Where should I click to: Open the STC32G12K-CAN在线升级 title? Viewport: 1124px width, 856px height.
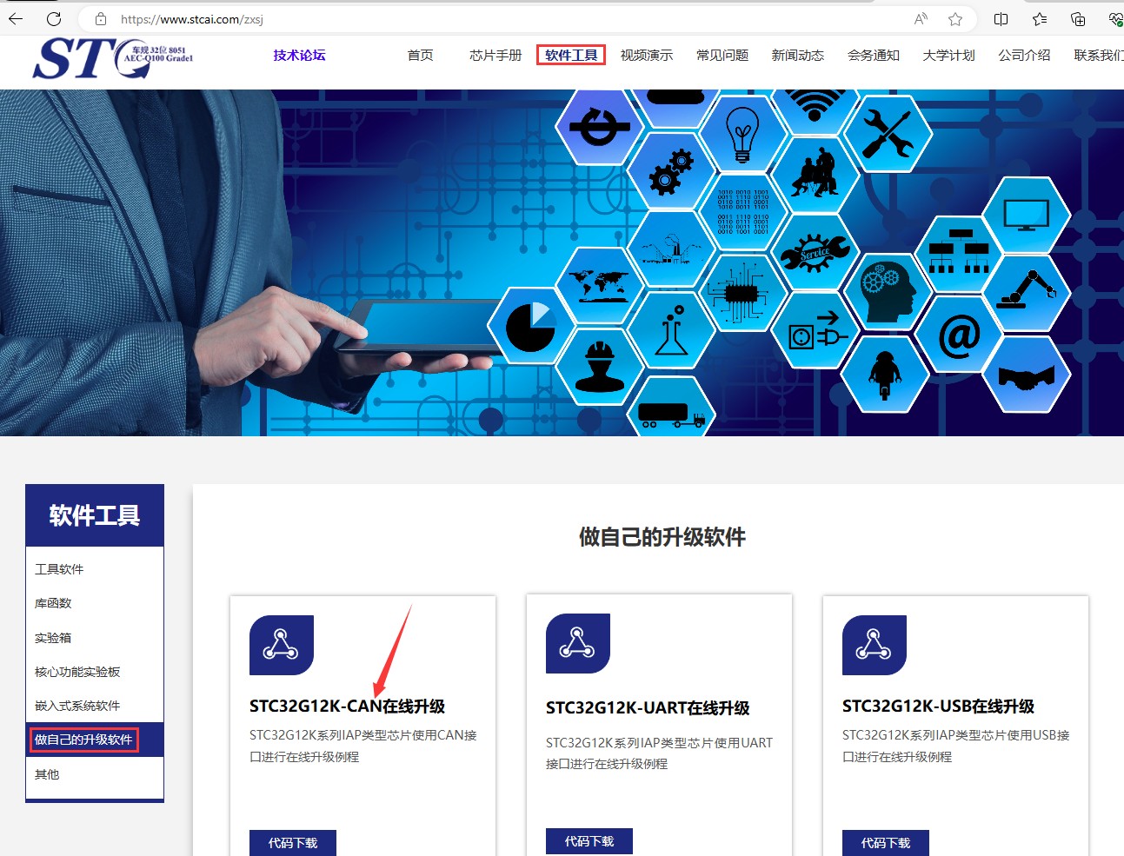pos(347,707)
